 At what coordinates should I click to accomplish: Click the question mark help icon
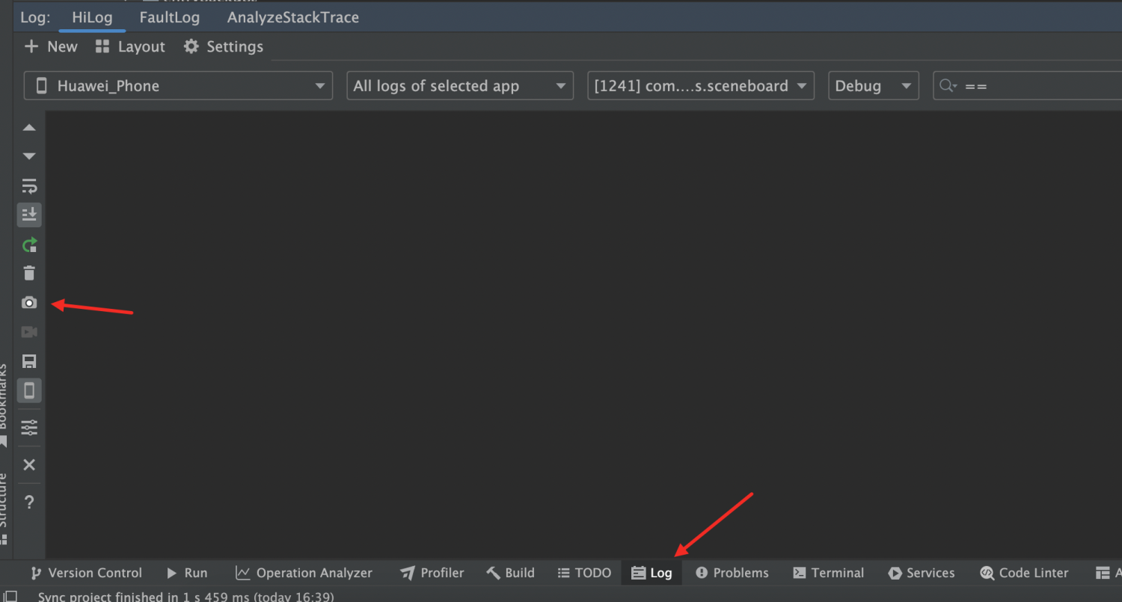29,502
